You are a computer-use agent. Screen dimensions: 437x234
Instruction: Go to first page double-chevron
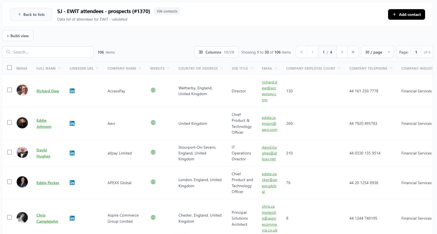tap(302, 52)
